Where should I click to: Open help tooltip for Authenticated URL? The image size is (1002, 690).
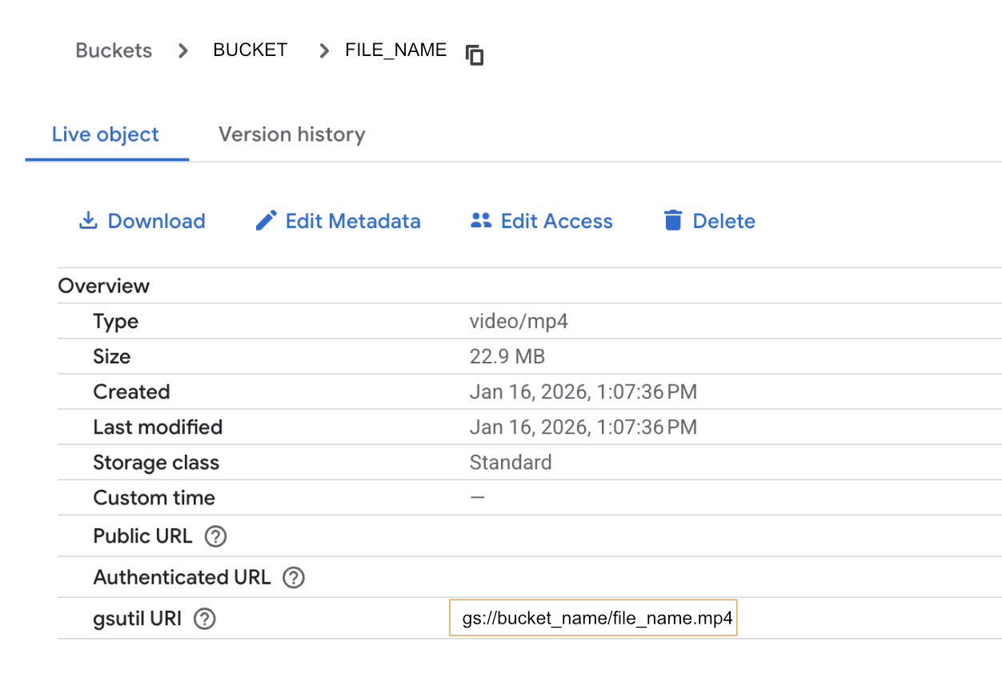point(293,577)
